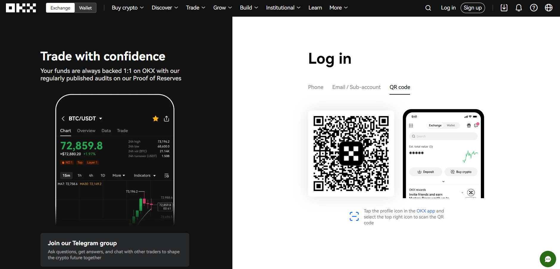Open the Indicators dropdown

[145, 176]
